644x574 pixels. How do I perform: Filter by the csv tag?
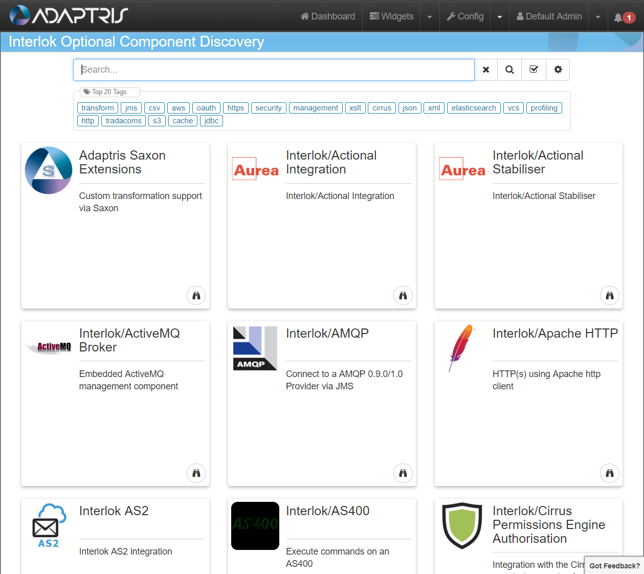[x=154, y=108]
